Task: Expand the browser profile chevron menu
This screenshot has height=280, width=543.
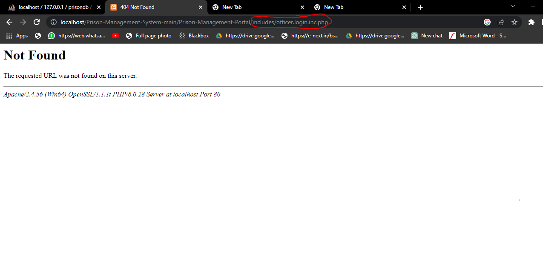Action: click(x=513, y=7)
